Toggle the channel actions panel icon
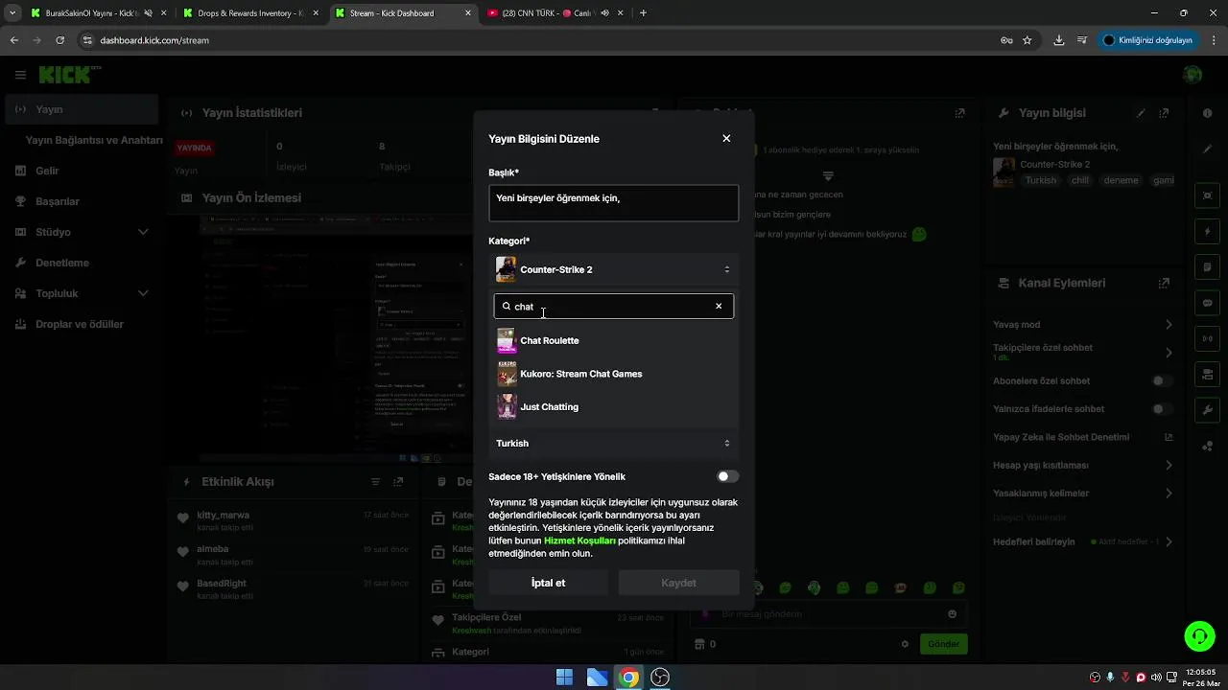 [x=1208, y=374]
